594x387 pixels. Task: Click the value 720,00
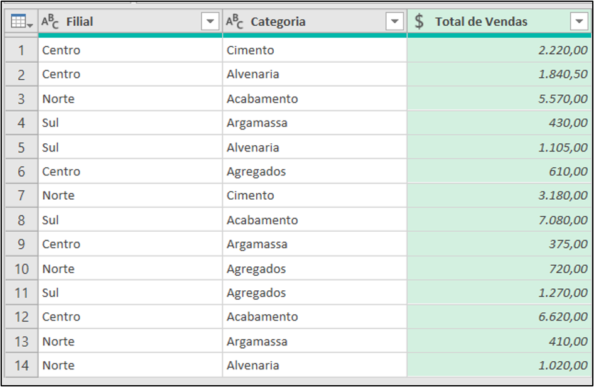(568, 268)
